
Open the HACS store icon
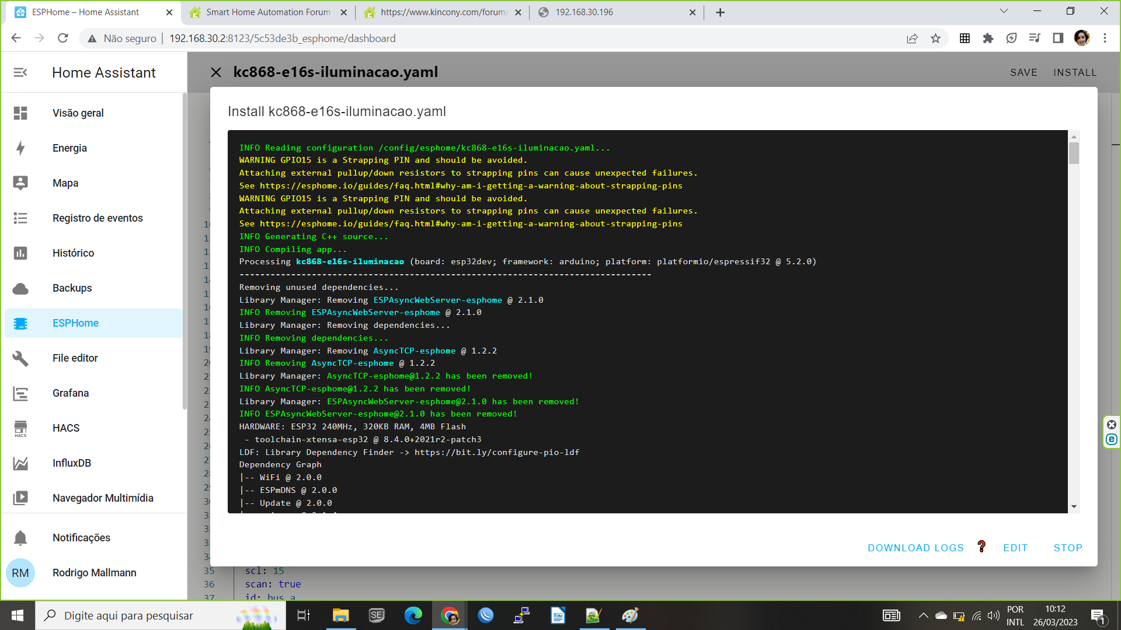pyautogui.click(x=20, y=428)
